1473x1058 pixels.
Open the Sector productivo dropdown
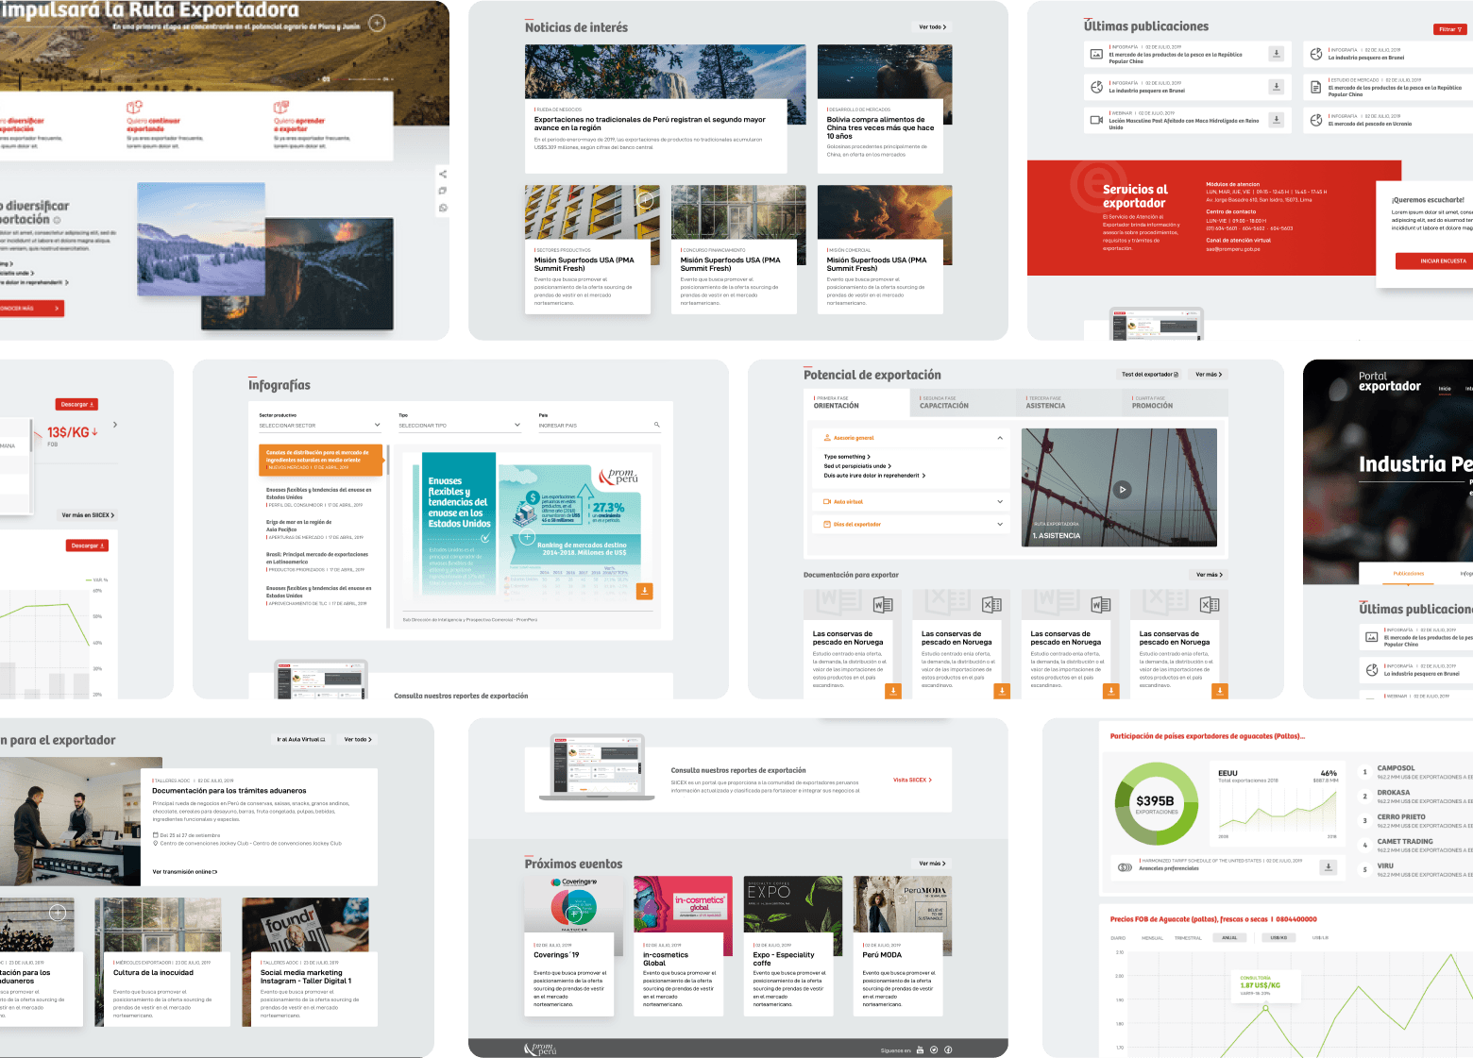pyautogui.click(x=319, y=426)
